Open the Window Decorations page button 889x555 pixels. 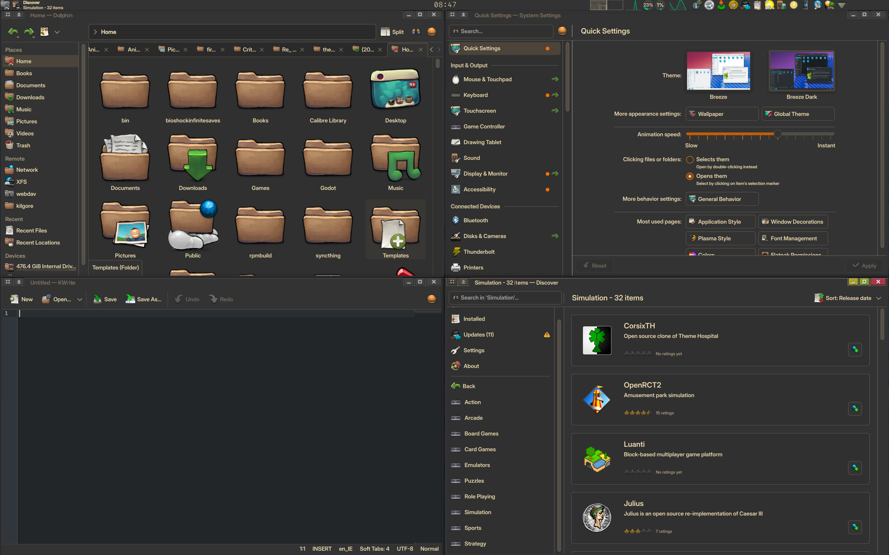pyautogui.click(x=793, y=222)
